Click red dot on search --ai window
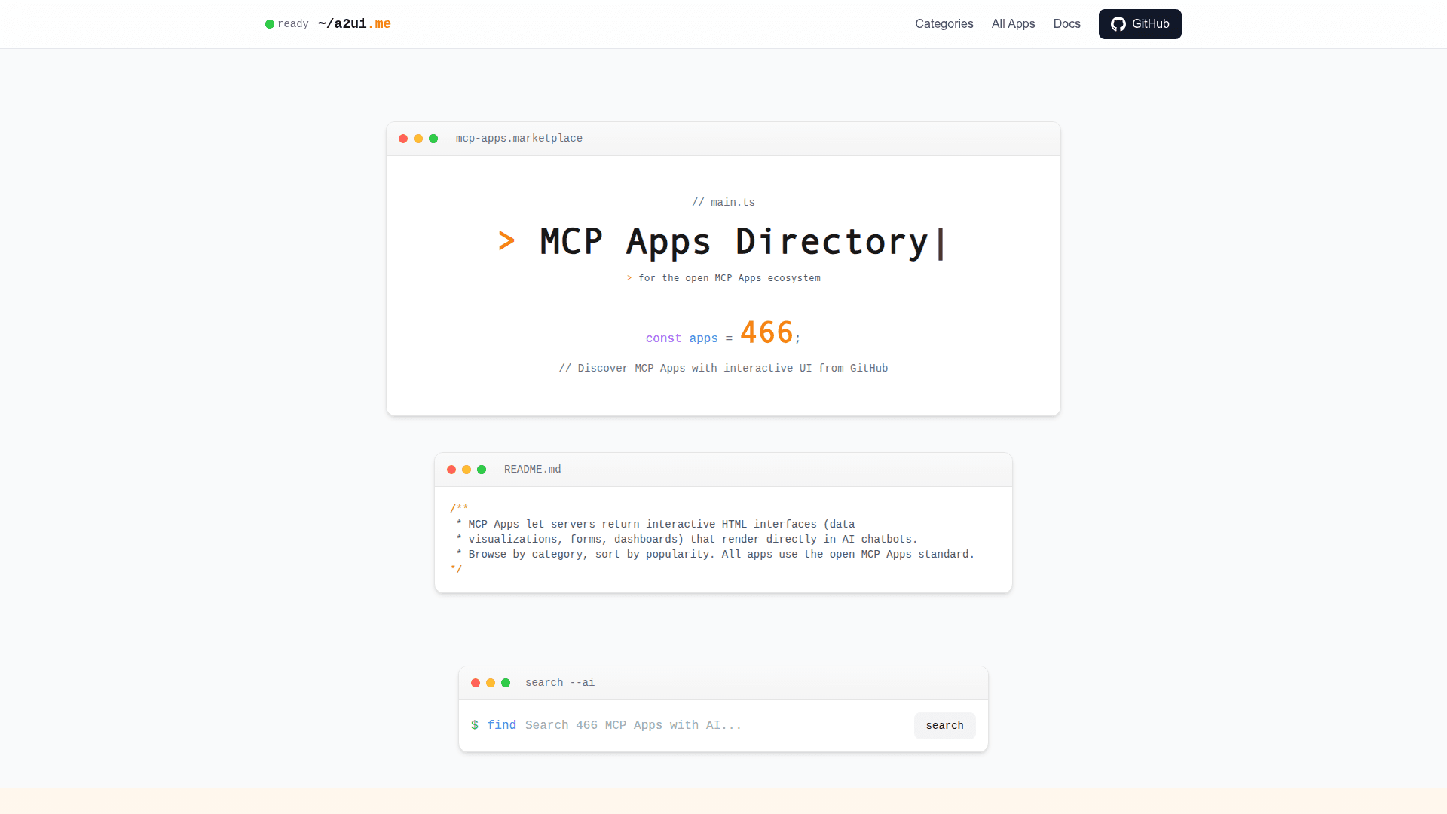 pos(476,683)
